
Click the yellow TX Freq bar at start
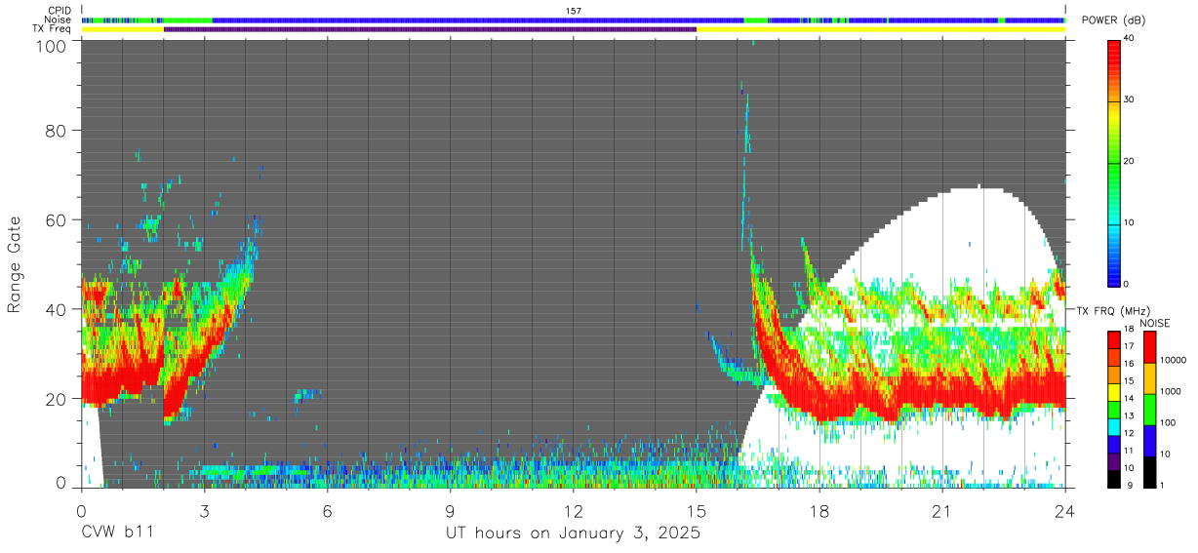pyautogui.click(x=123, y=29)
